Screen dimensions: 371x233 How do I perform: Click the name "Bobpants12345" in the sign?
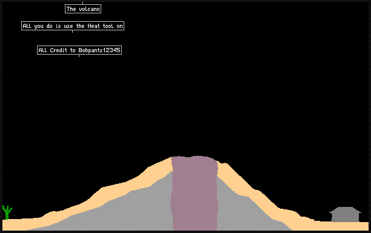click(x=99, y=50)
